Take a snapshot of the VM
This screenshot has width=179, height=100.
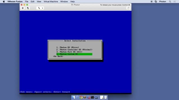[x=28, y=8]
